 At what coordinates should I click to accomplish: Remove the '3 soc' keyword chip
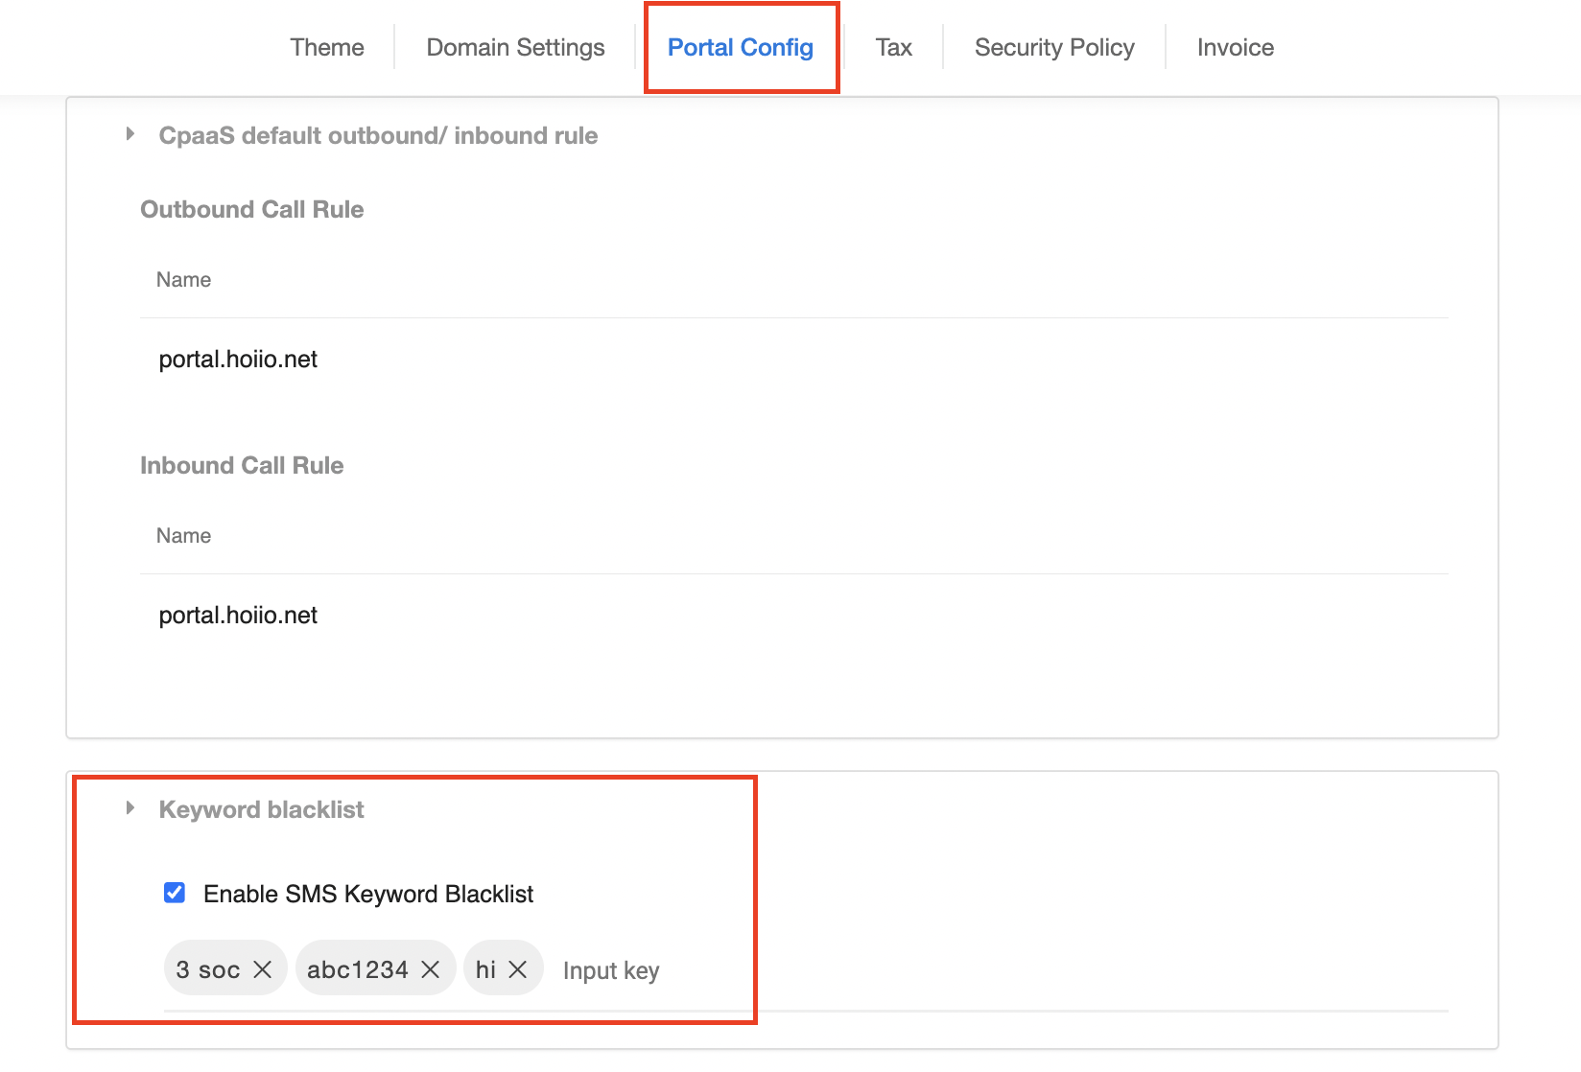click(262, 969)
